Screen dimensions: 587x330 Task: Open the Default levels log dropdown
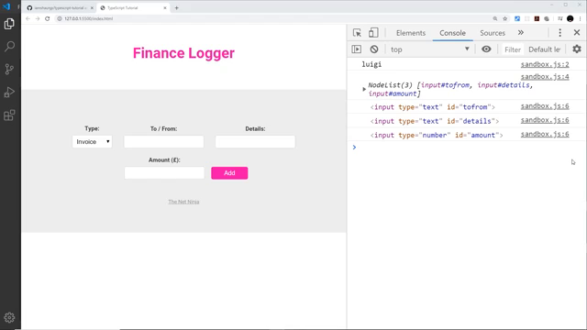(x=544, y=49)
